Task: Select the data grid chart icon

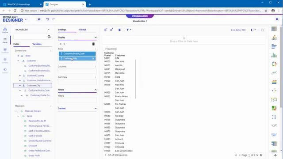Action: point(274,144)
